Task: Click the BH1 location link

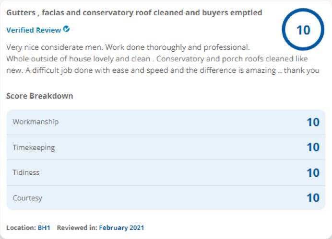Action: coord(44,228)
